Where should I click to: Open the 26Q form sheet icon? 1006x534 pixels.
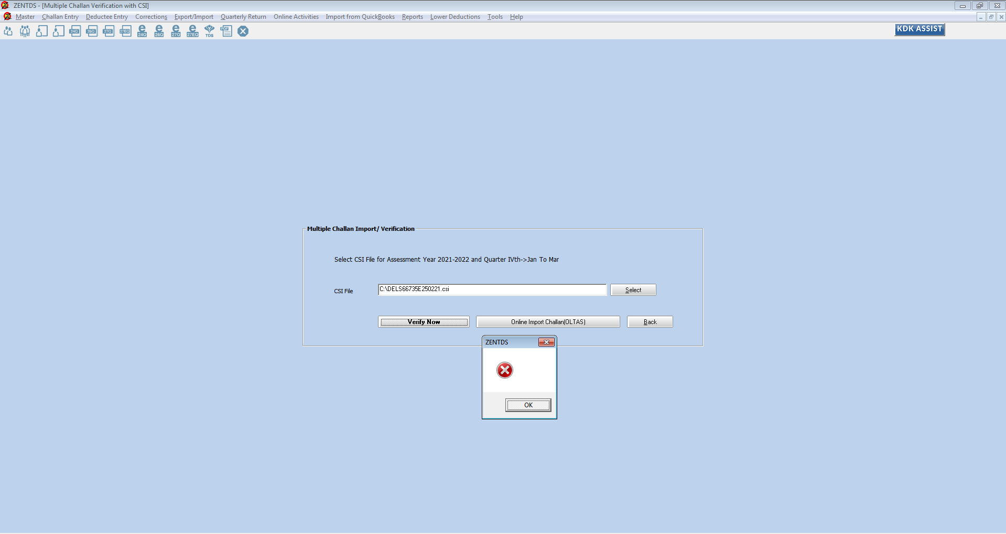coord(92,31)
